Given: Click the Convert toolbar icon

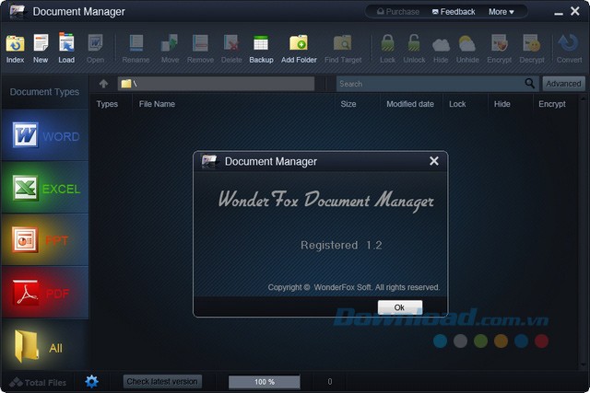Looking at the screenshot, I should [x=569, y=43].
